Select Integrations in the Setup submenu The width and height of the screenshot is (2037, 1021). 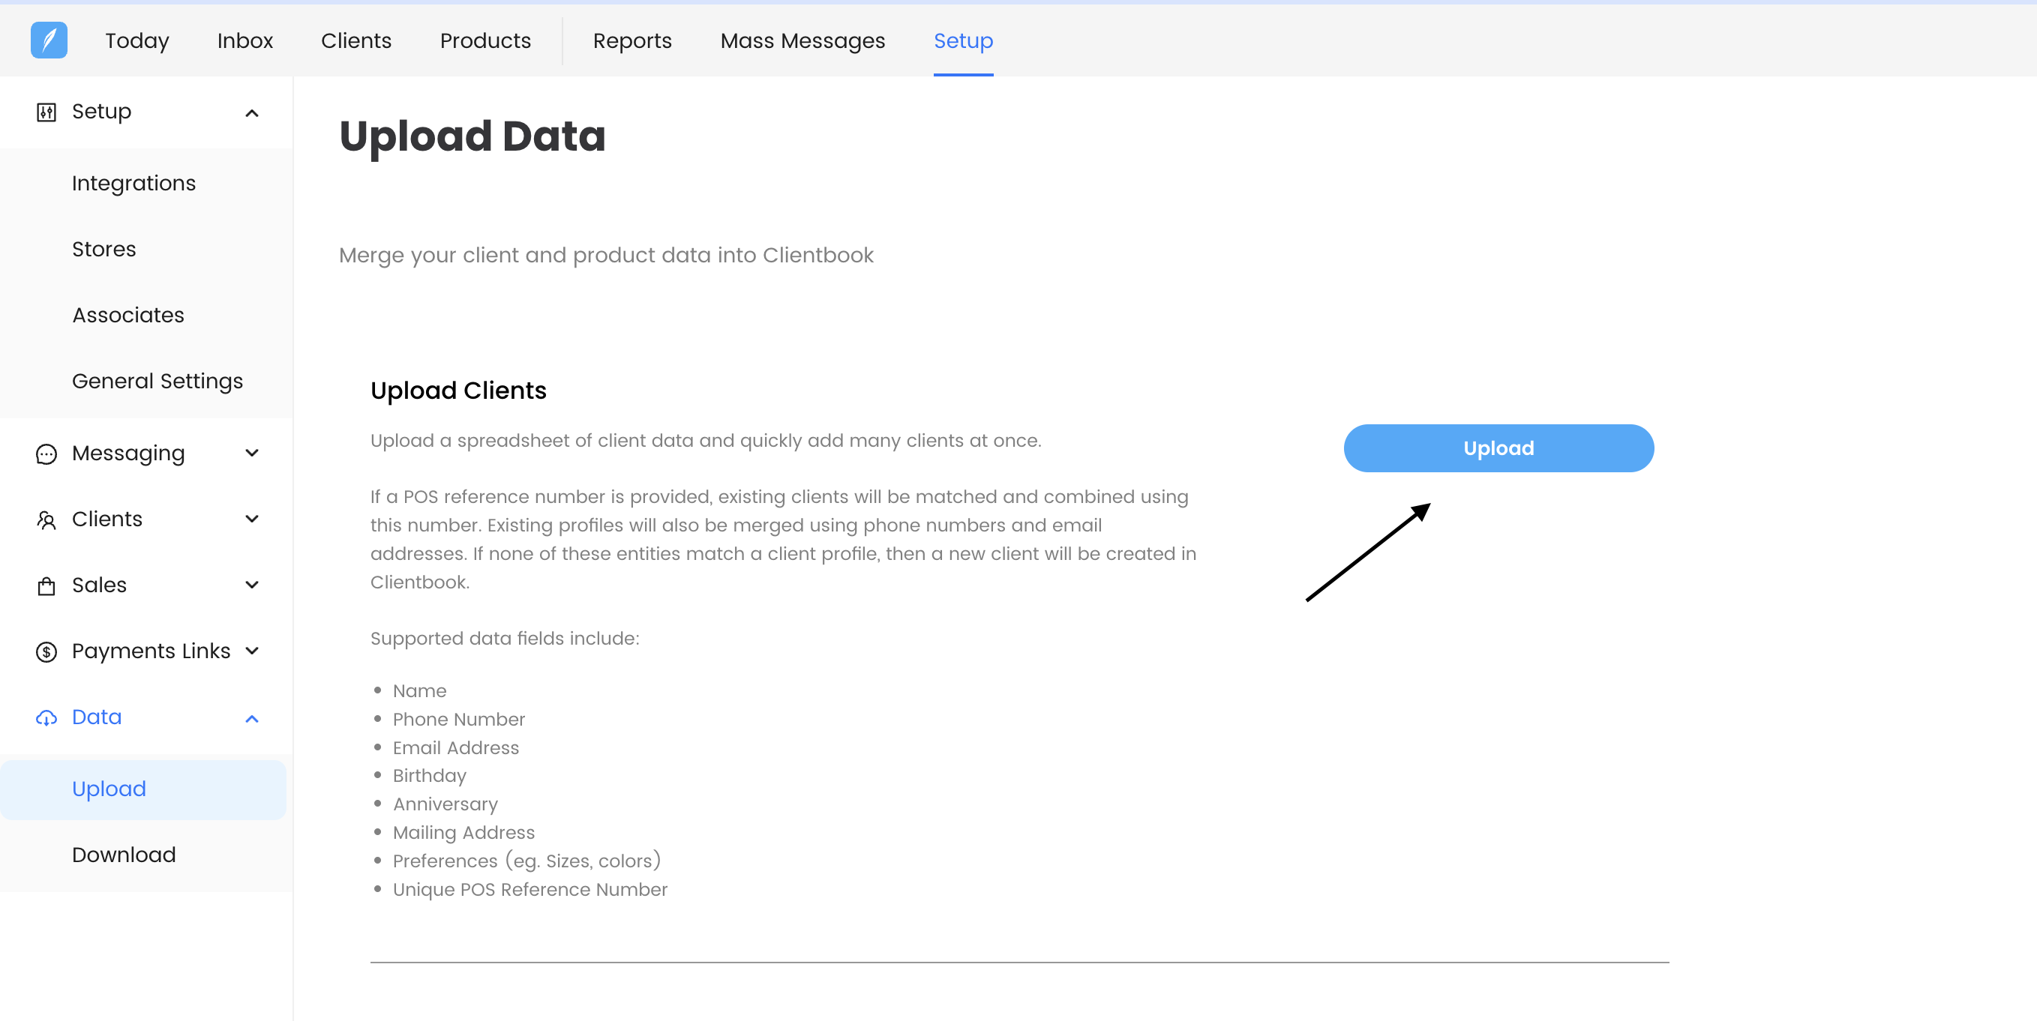tap(133, 184)
